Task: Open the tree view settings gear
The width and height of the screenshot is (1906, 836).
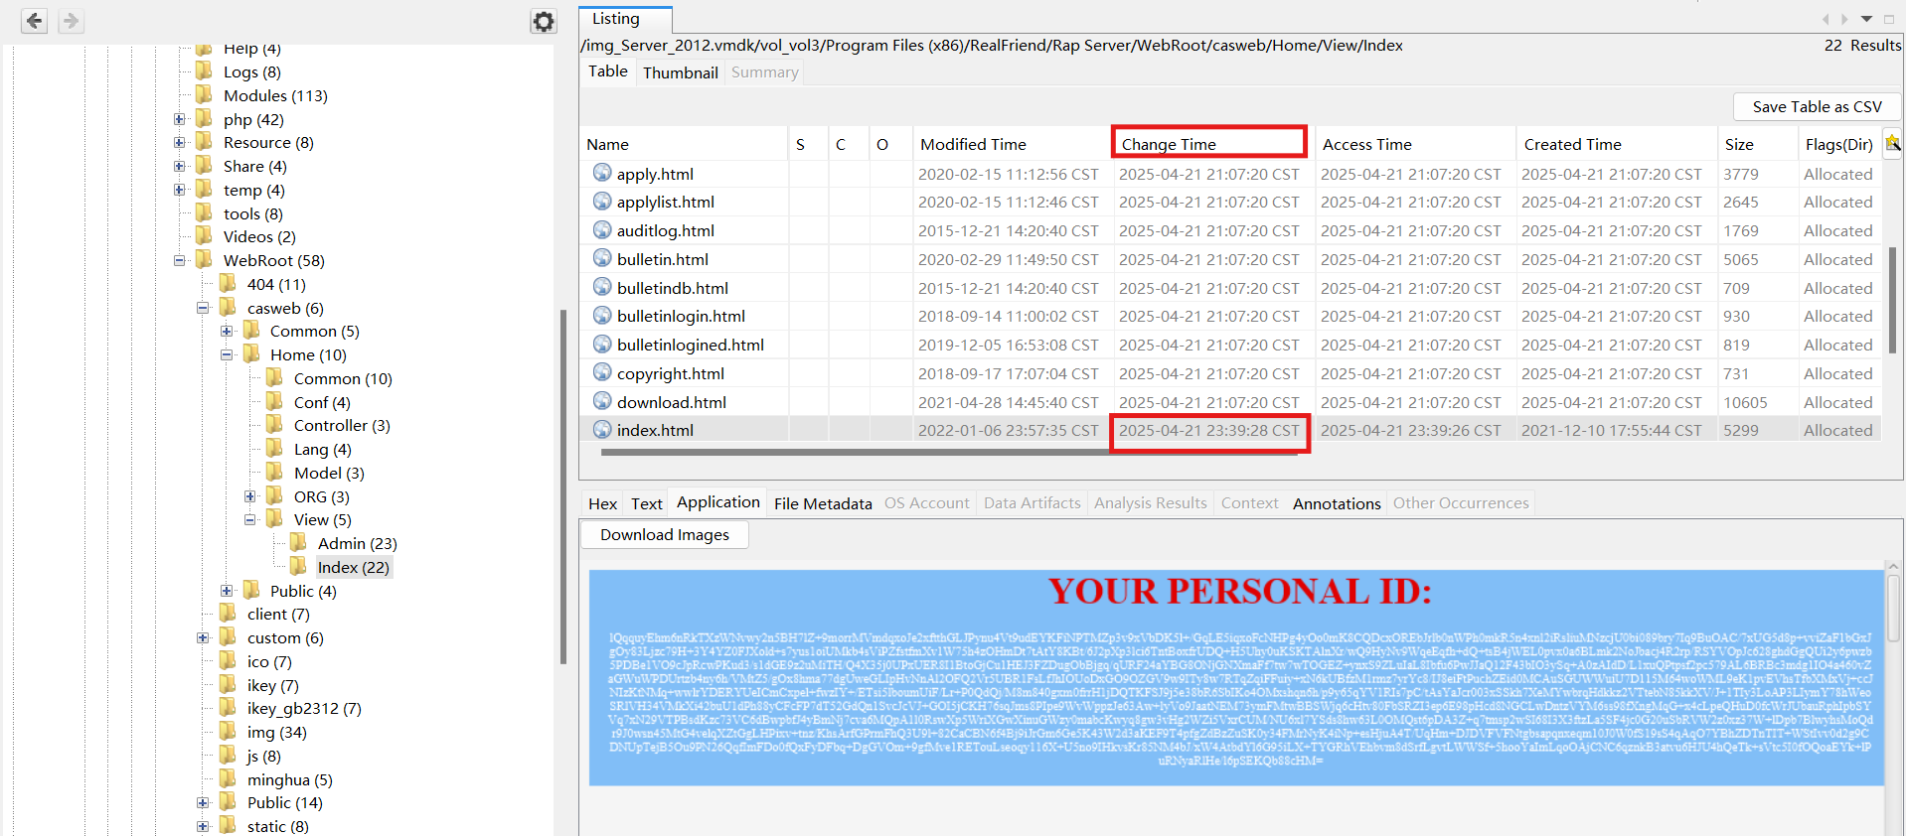Action: pos(543,21)
